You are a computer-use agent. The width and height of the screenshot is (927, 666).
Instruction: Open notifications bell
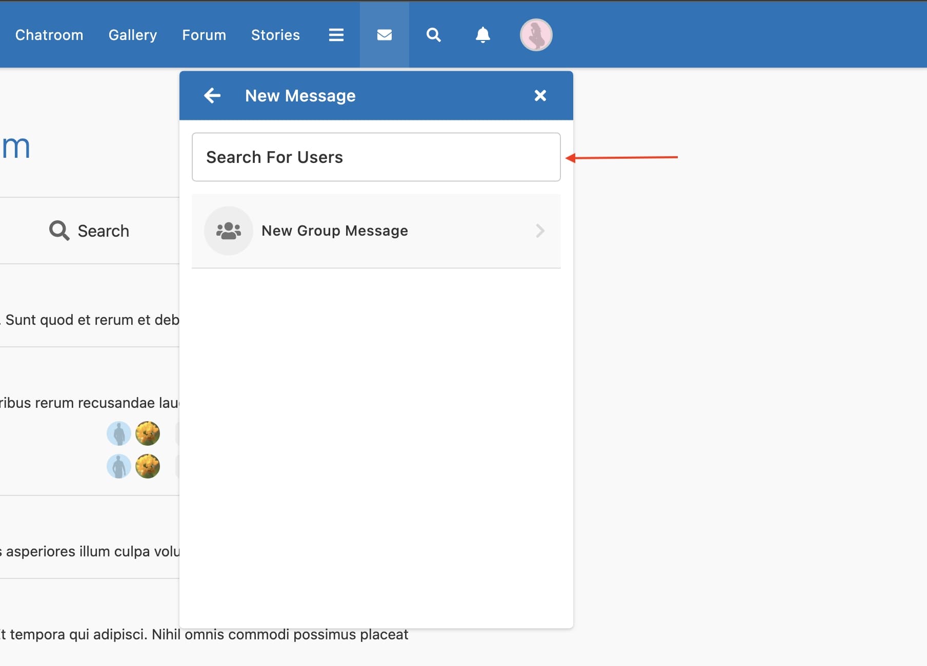pos(483,35)
